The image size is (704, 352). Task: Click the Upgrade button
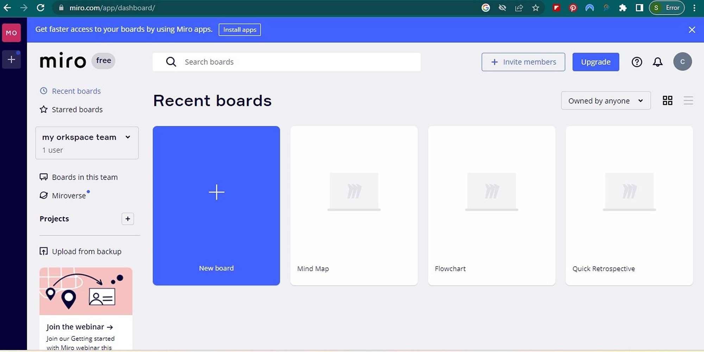tap(596, 62)
